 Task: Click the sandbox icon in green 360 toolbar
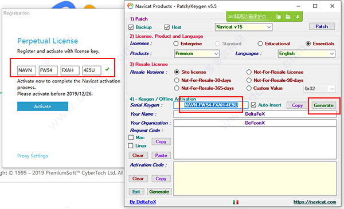click(x=278, y=17)
